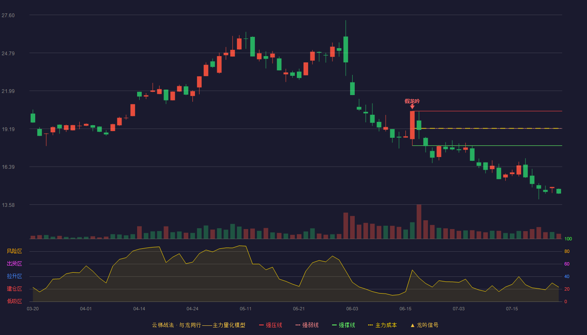587x335 pixels.
Task: Click the 27.60 price axis label
Action: 8,15
